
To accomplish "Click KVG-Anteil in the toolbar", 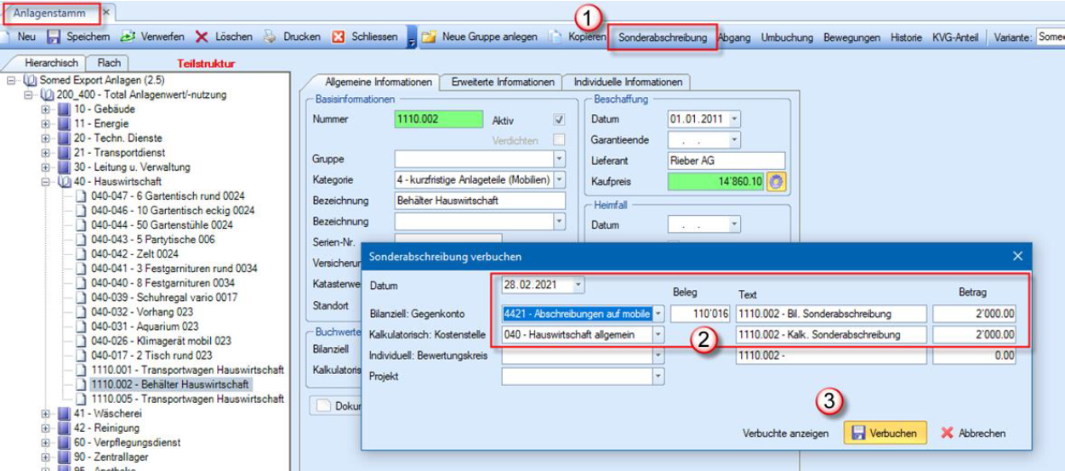I will 955,37.
